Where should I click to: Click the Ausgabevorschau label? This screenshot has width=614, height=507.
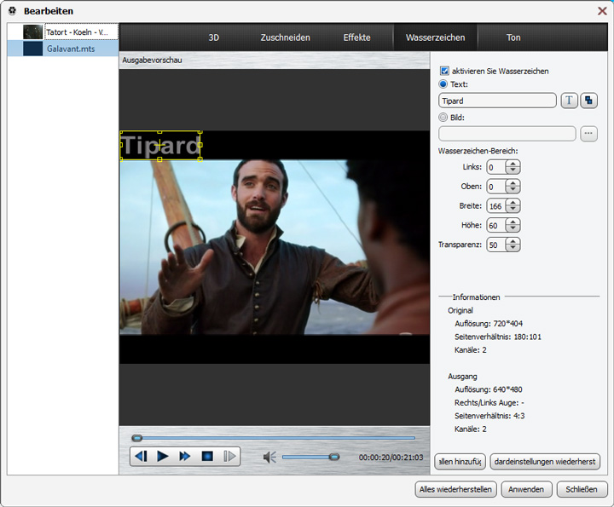[152, 60]
